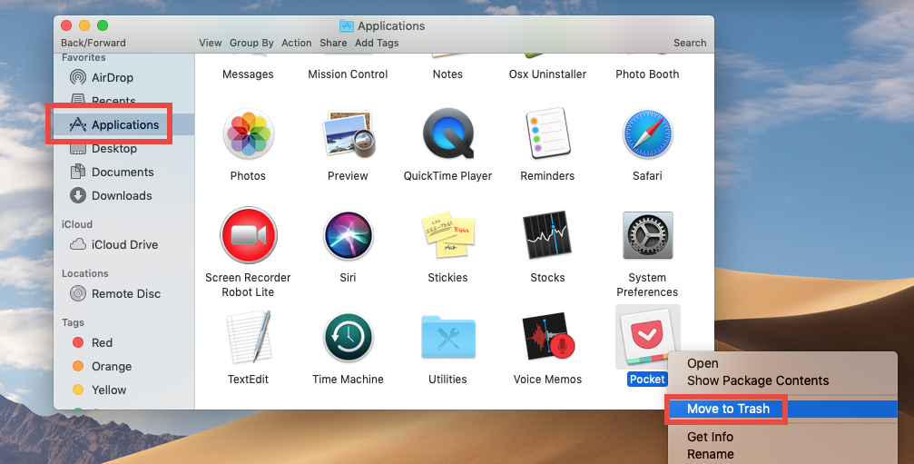Image resolution: width=914 pixels, height=464 pixels.
Task: Click the Messages app label
Action: [x=248, y=74]
